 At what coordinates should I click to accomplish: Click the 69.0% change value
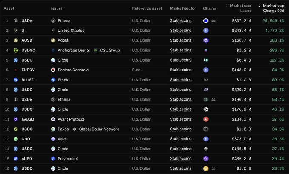tap(278, 80)
